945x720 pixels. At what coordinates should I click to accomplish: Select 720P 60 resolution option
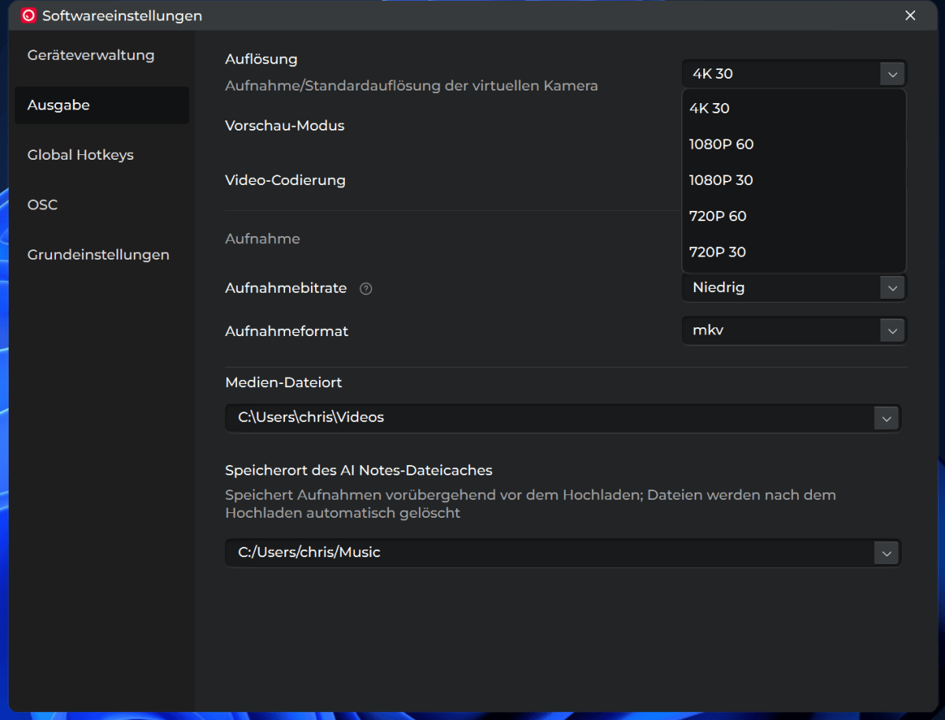[794, 216]
